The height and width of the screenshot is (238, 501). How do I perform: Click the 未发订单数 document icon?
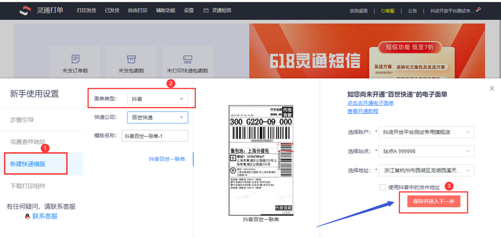coord(75,59)
